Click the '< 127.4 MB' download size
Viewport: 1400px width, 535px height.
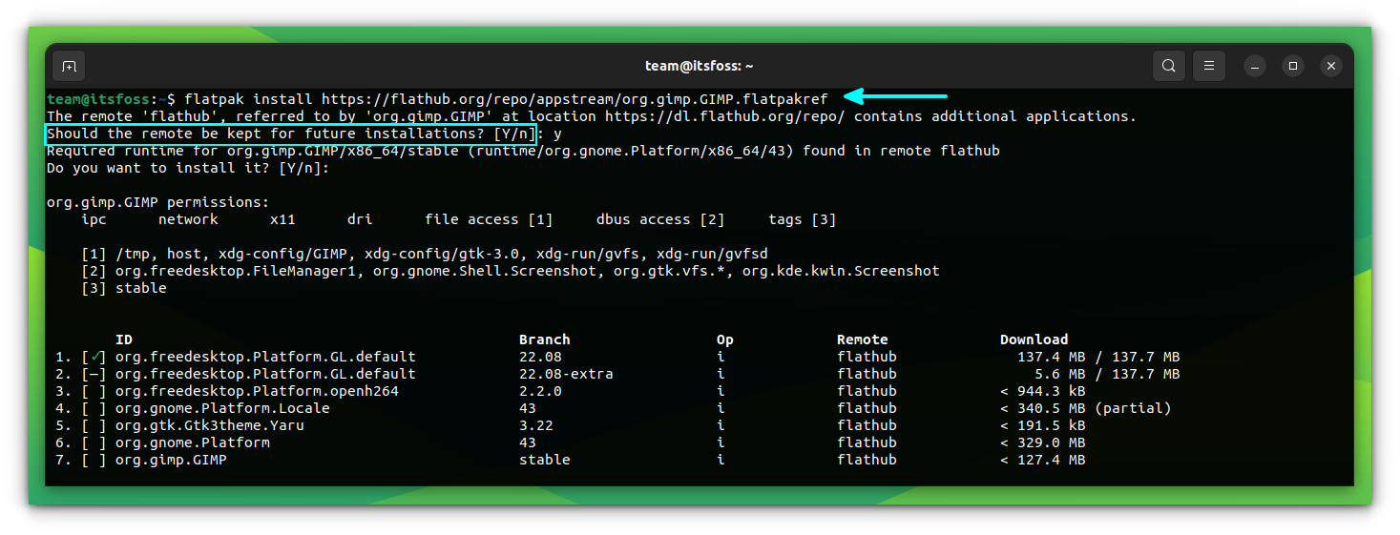1043,460
